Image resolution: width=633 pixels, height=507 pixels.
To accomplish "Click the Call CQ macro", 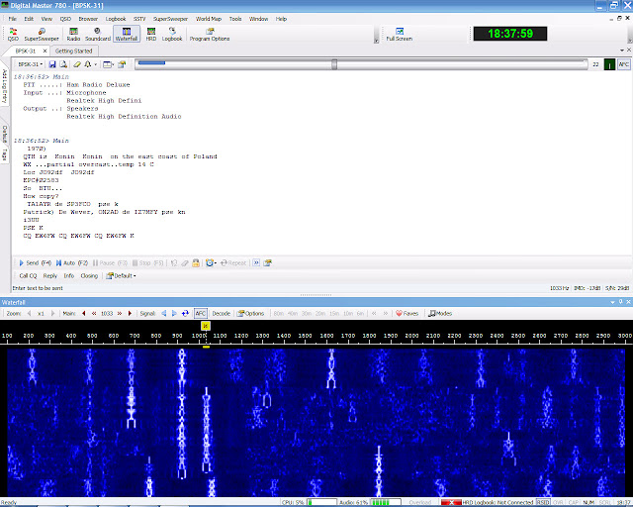I will [28, 275].
